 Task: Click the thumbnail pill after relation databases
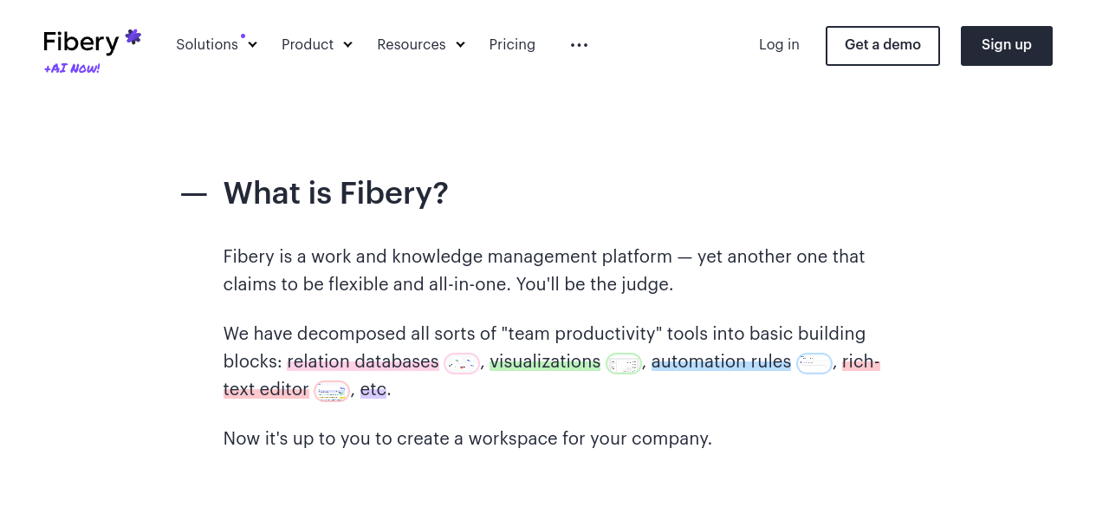click(462, 364)
